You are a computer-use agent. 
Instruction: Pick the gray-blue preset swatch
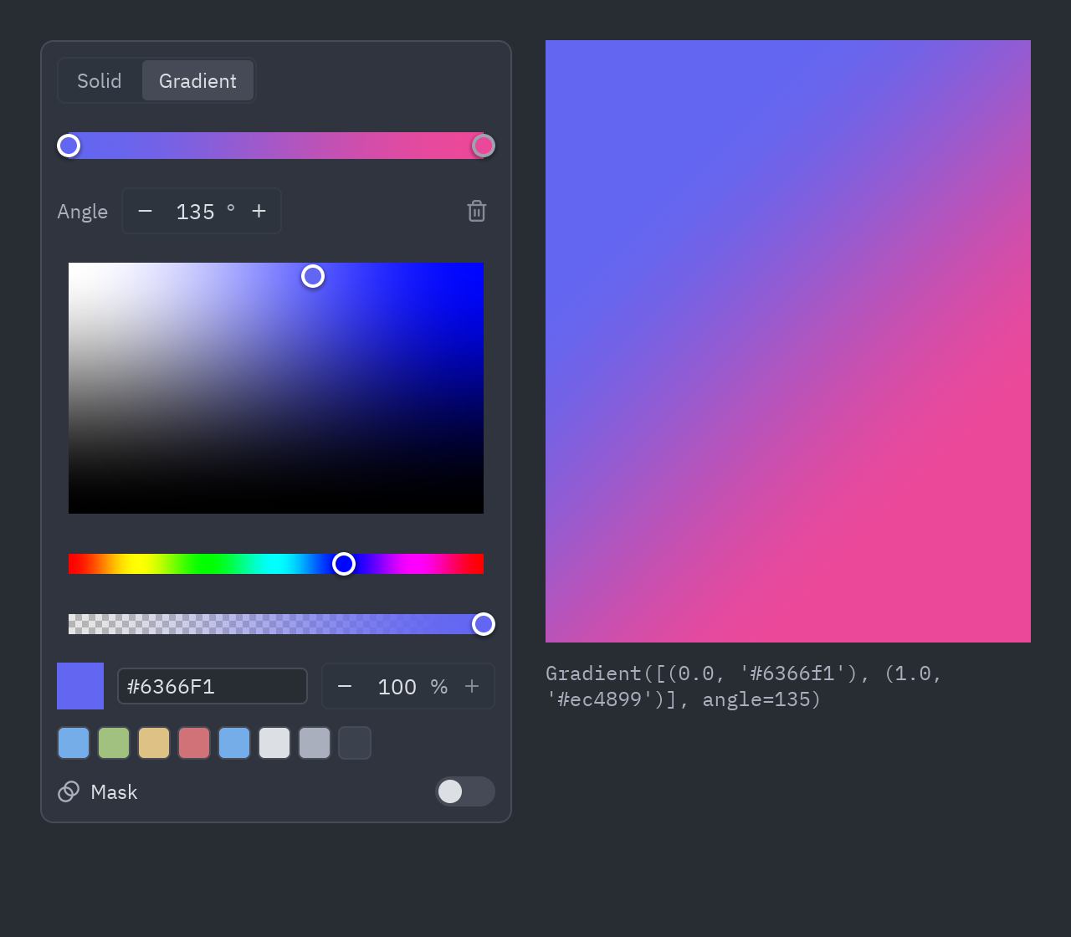tap(315, 743)
